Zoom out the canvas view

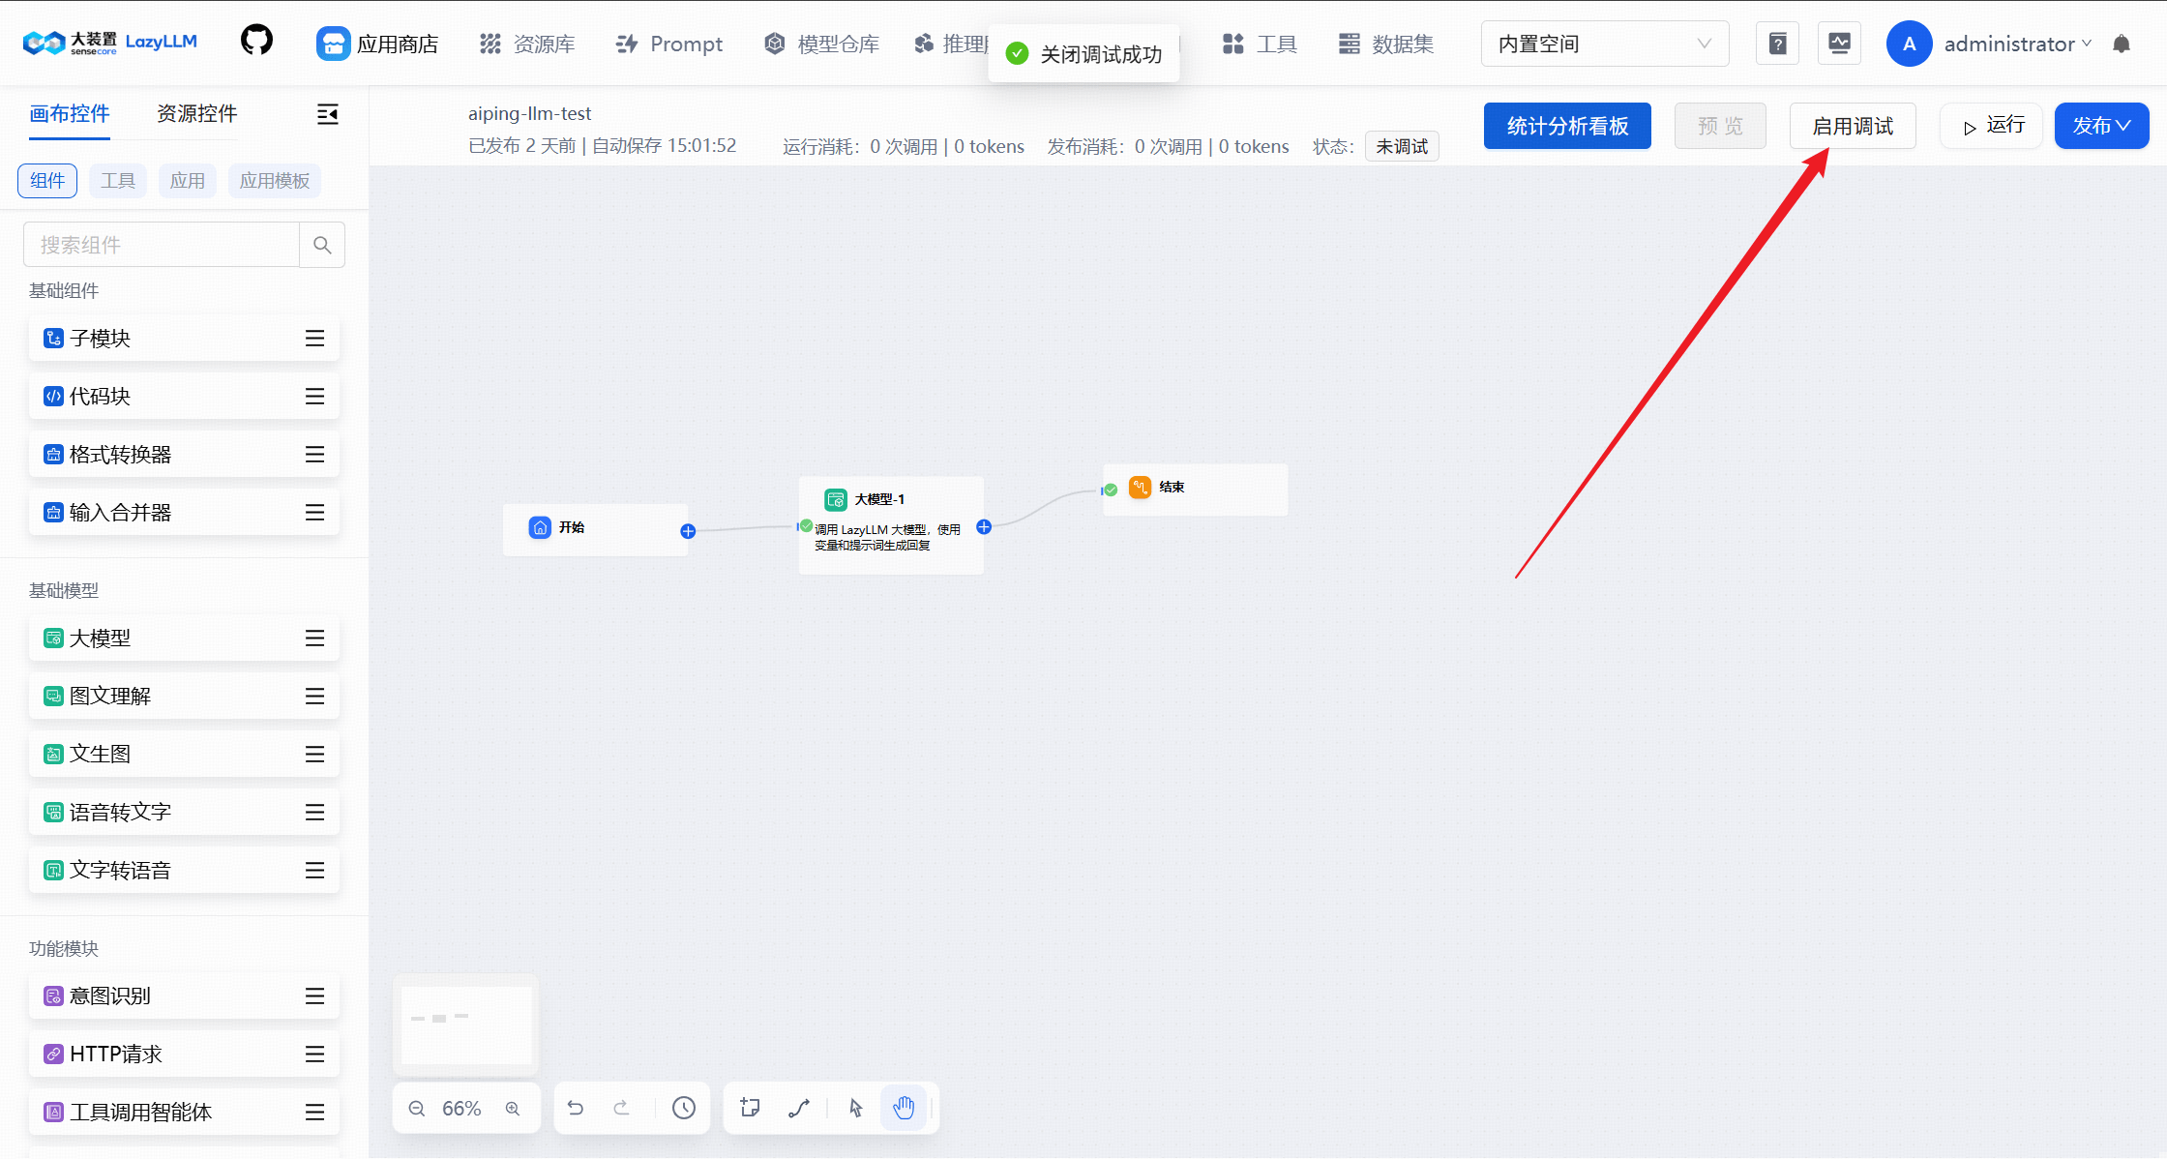click(417, 1109)
